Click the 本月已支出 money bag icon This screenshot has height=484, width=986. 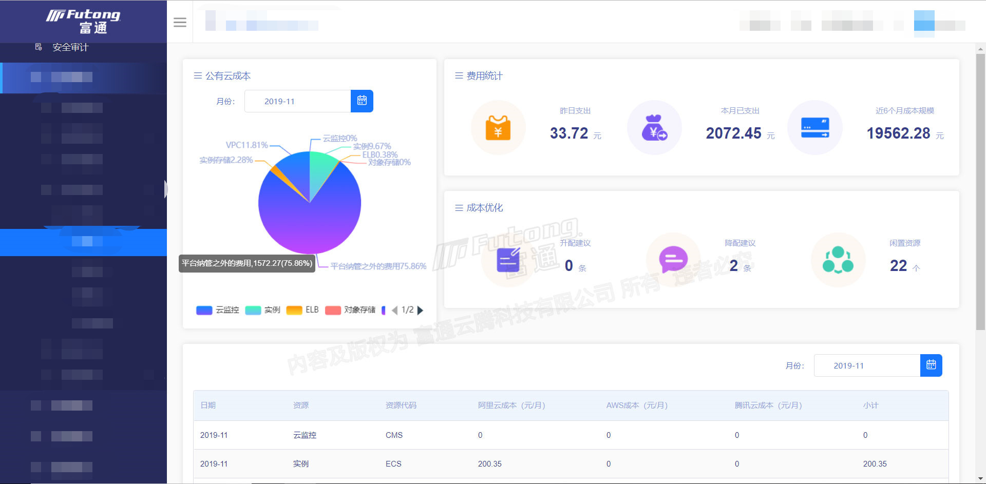(x=654, y=128)
